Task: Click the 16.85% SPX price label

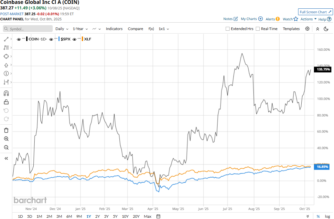Action: click(322, 167)
